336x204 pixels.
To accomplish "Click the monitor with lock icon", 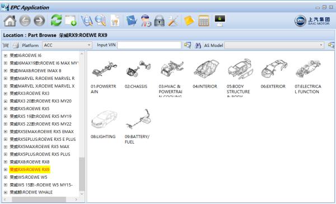I will (220, 21).
